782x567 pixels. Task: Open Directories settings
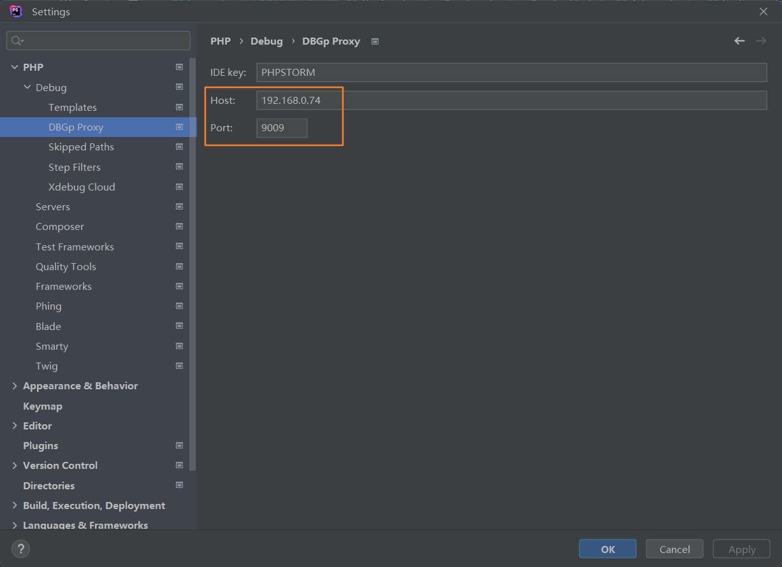pyautogui.click(x=48, y=485)
